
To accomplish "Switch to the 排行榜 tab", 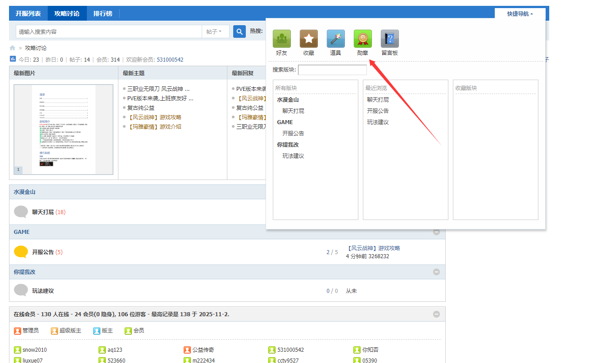I will (103, 13).
